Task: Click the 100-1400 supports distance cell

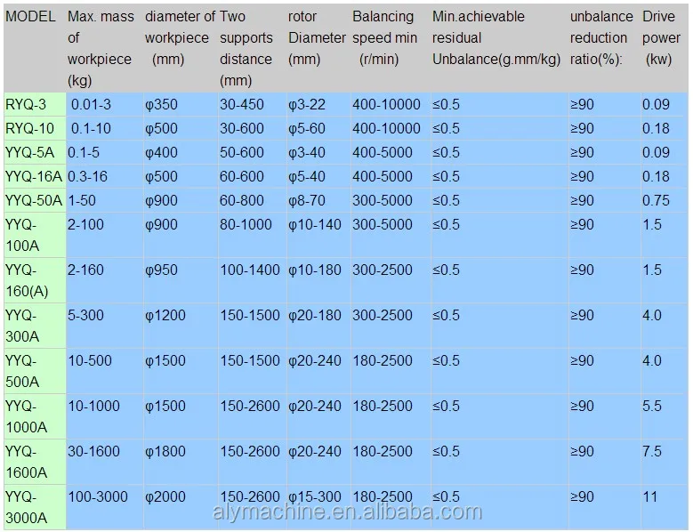Action: (x=249, y=270)
